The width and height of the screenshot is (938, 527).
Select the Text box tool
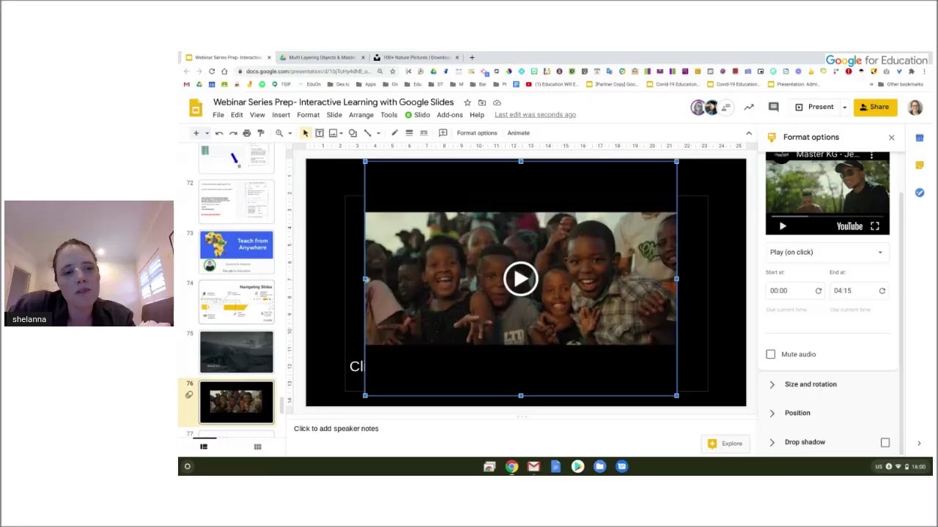[x=320, y=133]
